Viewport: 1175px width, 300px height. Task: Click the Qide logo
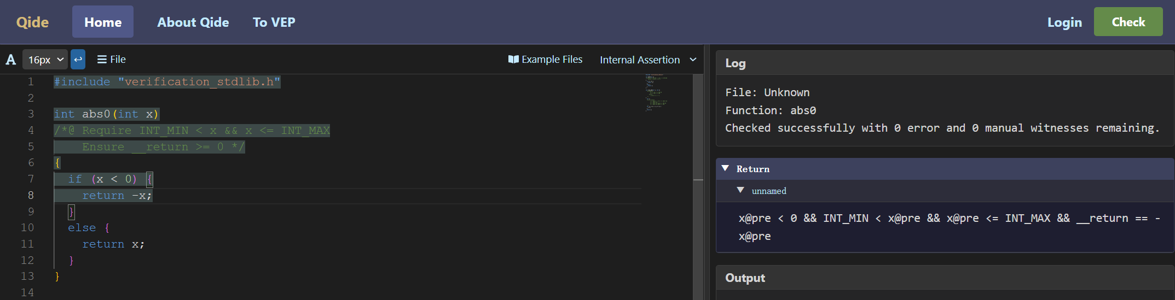coord(32,22)
